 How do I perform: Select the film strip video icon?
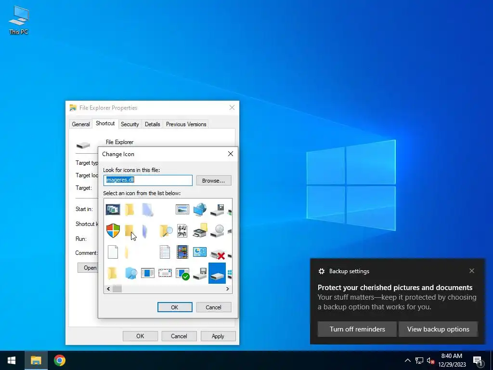coord(182,252)
